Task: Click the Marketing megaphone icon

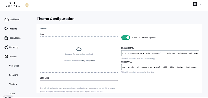Action: point(6,47)
